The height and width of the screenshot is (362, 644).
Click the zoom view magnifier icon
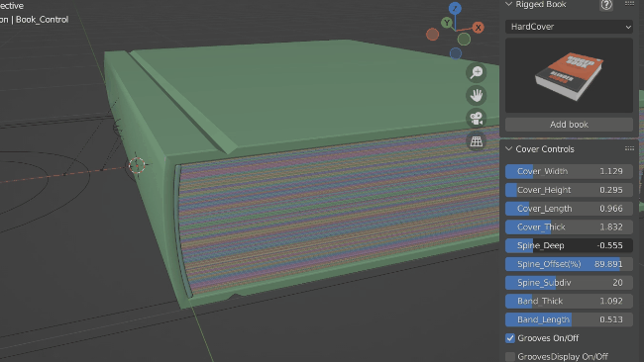[476, 72]
